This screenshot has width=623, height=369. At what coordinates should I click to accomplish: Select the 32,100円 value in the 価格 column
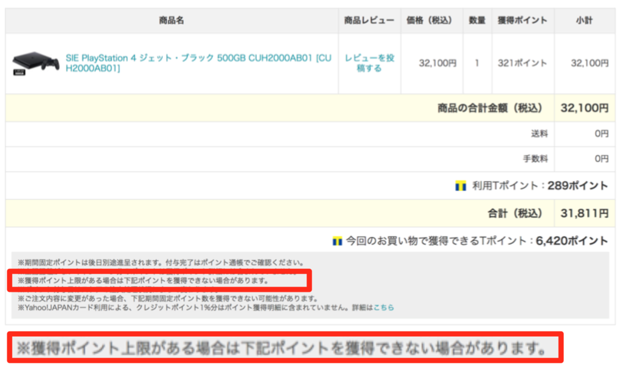pyautogui.click(x=437, y=63)
